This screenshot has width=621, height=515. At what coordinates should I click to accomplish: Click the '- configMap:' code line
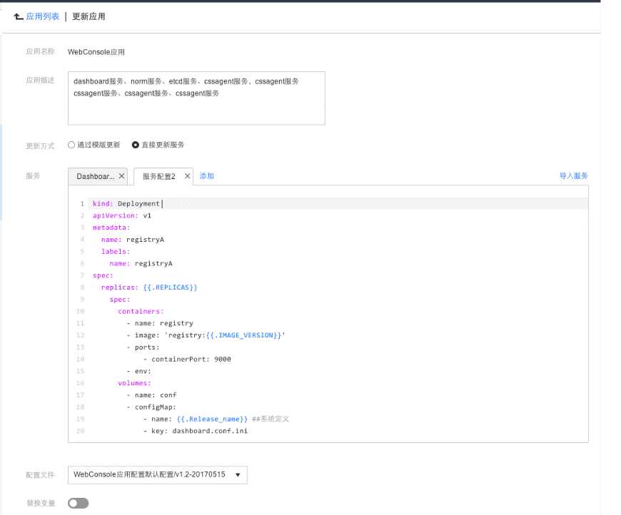point(151,407)
